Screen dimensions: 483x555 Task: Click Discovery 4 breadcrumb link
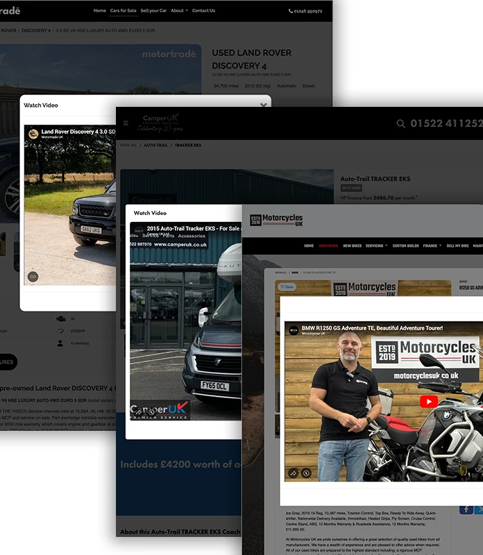[36, 31]
